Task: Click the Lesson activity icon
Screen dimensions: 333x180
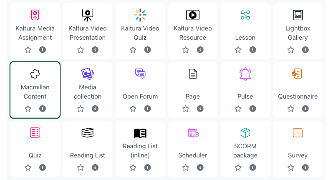Action: click(245, 15)
